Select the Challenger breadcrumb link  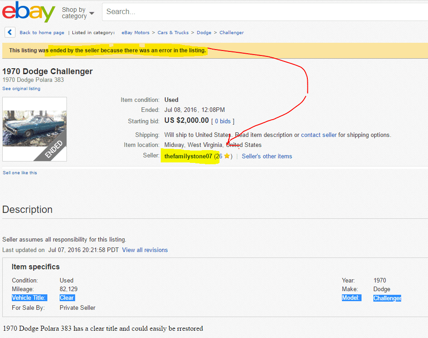point(231,33)
